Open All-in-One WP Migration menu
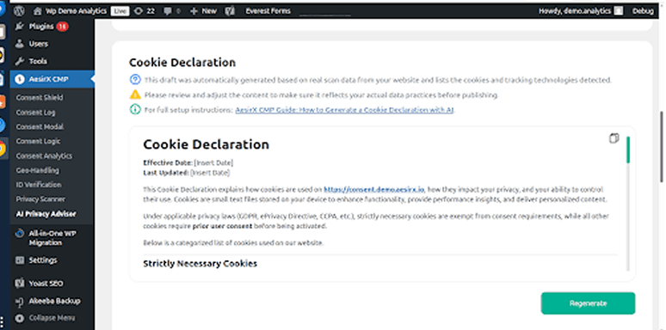 (x=52, y=238)
